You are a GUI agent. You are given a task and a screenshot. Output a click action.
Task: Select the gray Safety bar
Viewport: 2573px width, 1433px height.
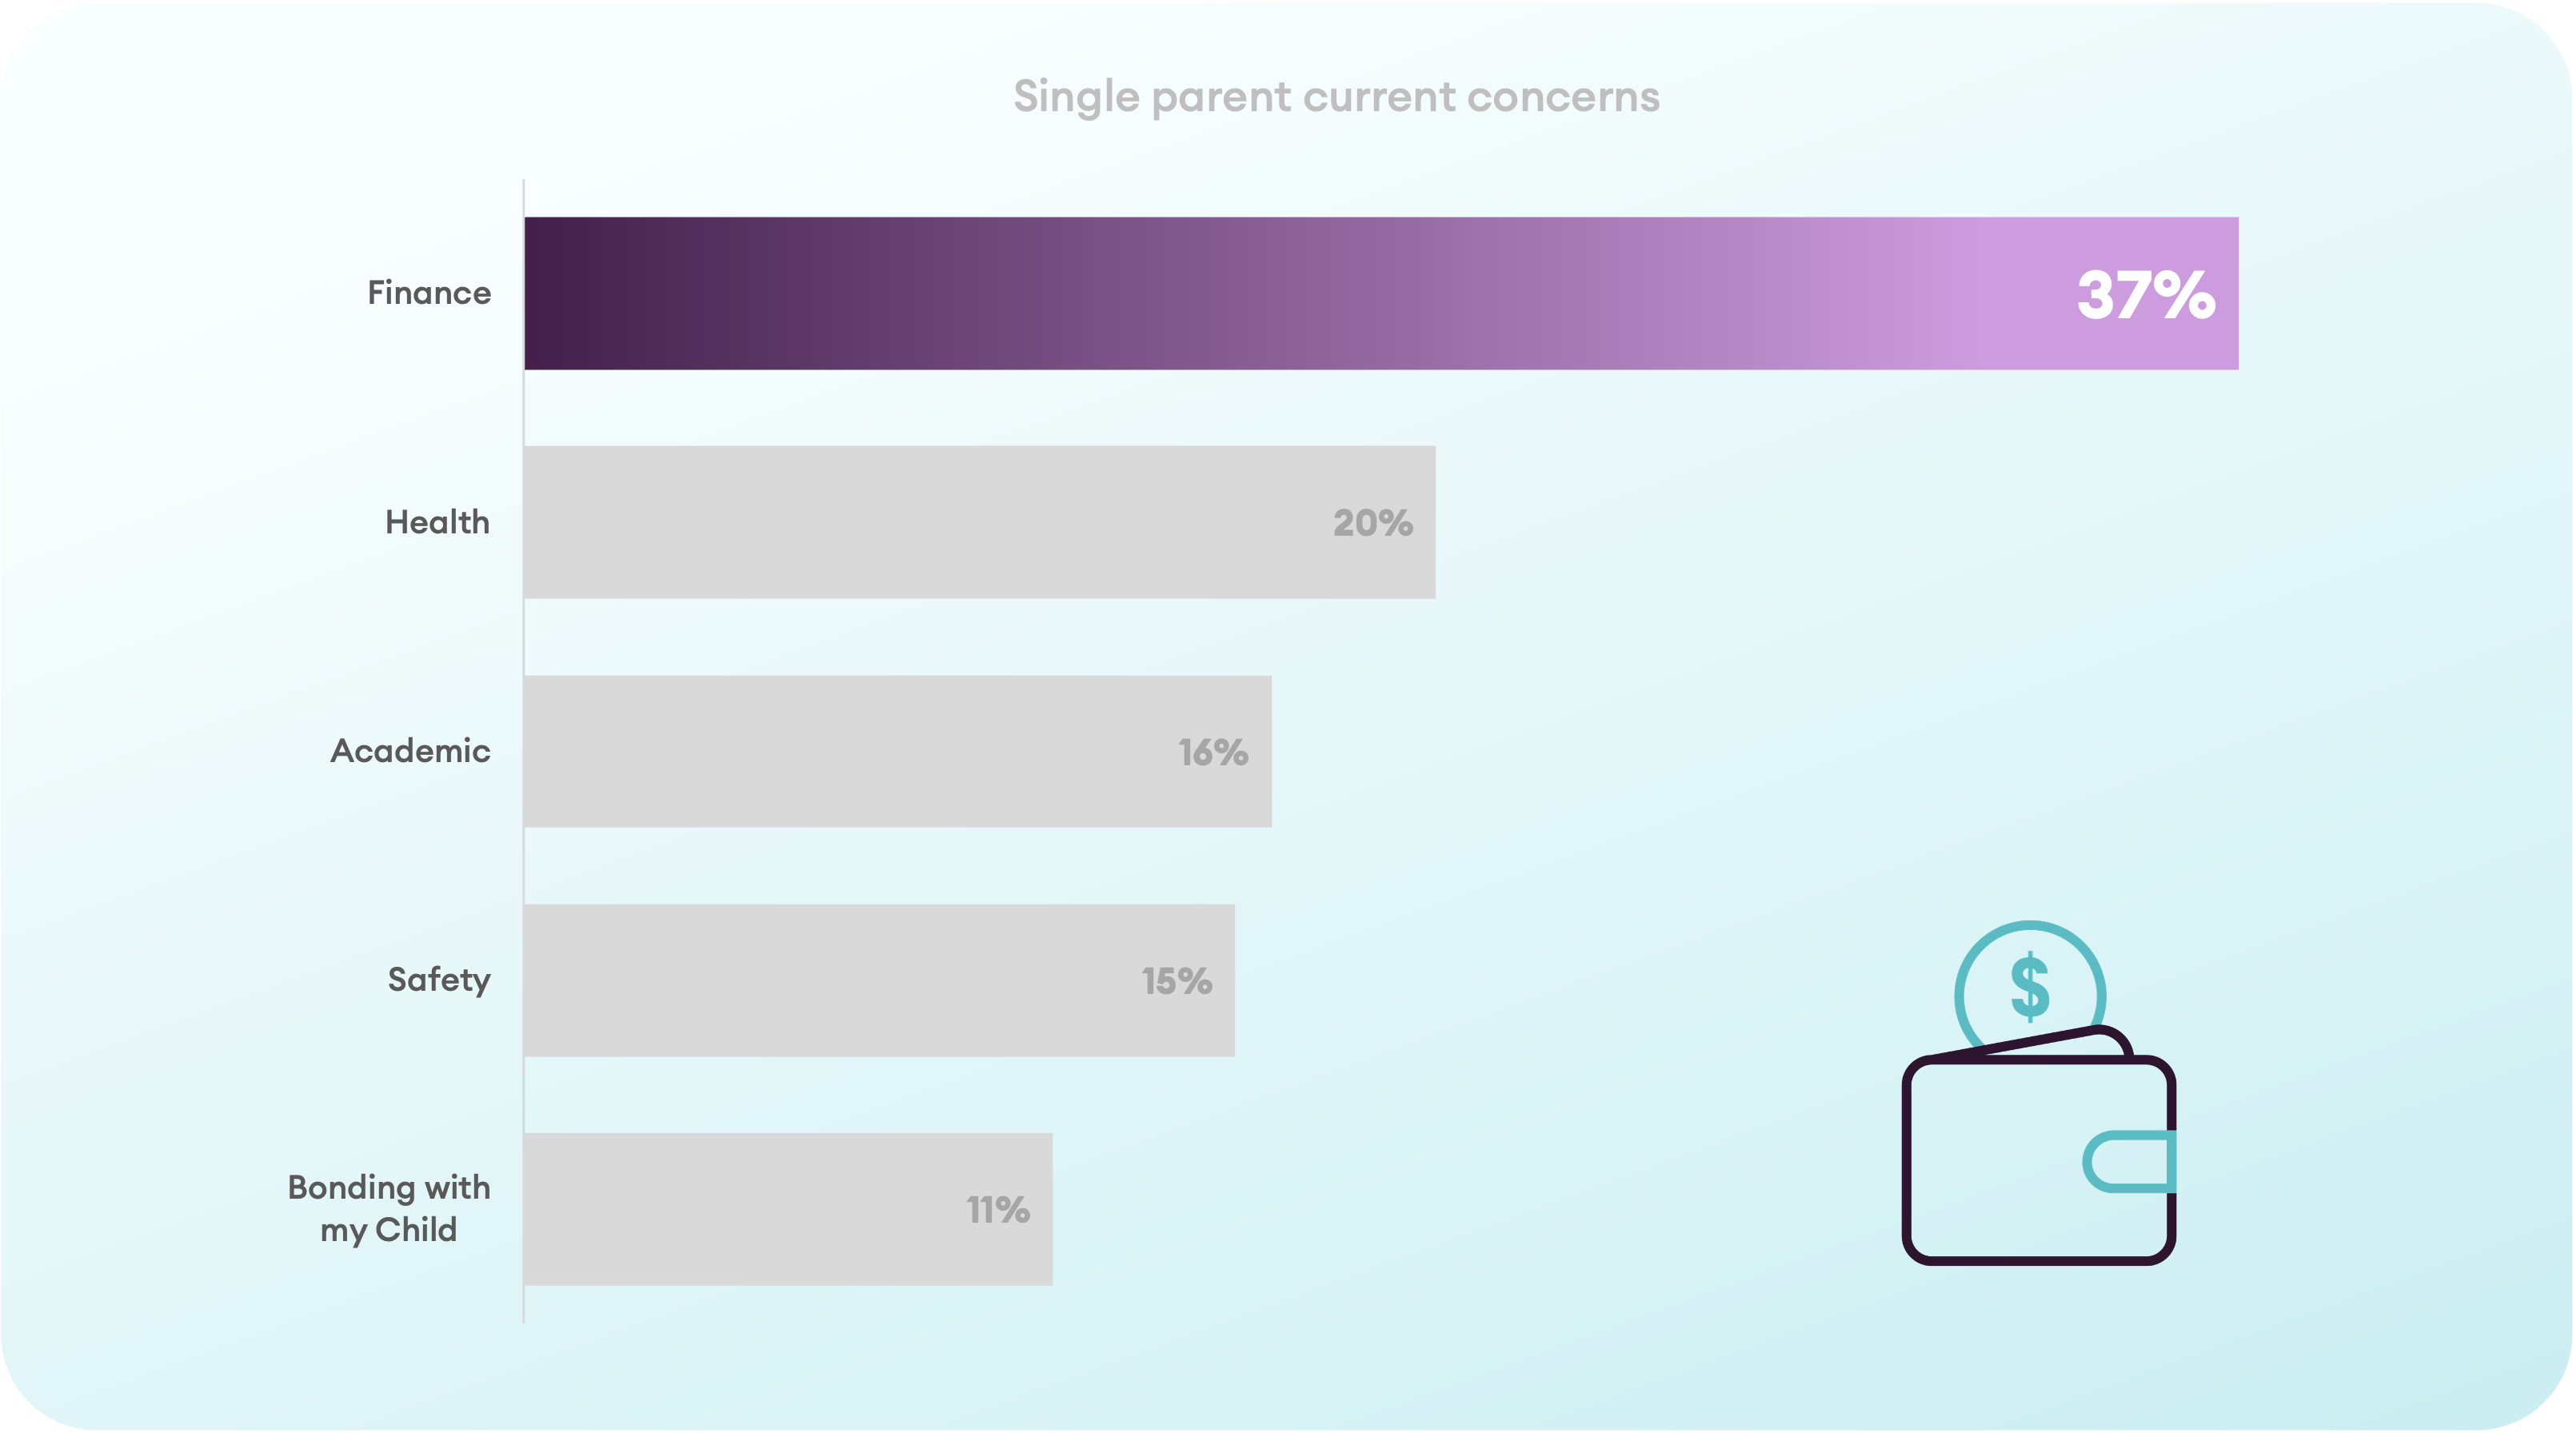(880, 980)
